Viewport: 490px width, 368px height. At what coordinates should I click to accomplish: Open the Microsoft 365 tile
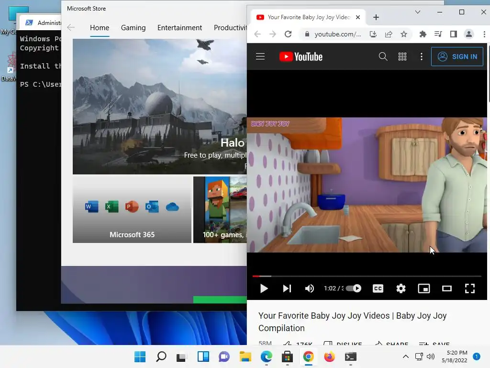point(132,210)
